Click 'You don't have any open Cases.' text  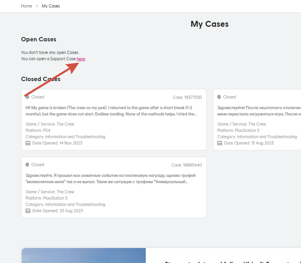point(50,52)
